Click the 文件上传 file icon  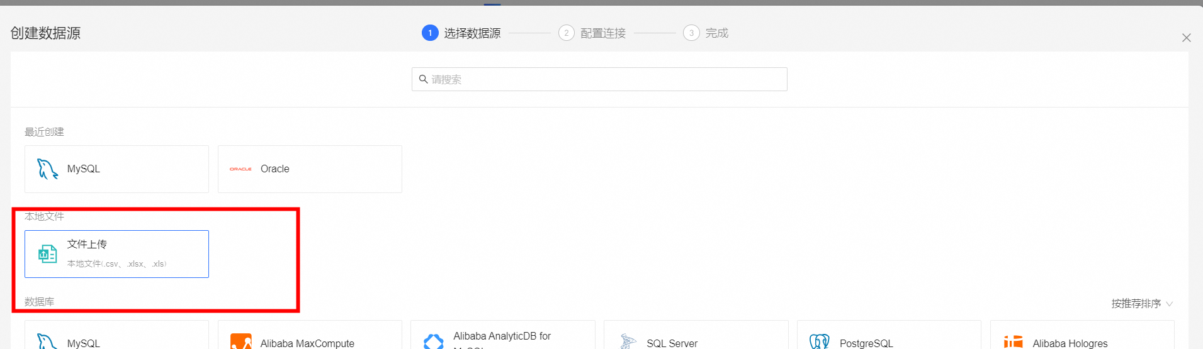[x=48, y=254]
